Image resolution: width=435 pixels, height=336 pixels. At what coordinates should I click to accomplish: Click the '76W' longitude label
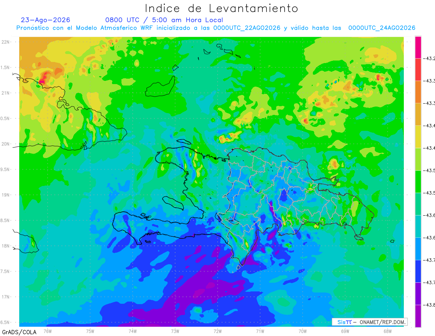click(47, 331)
